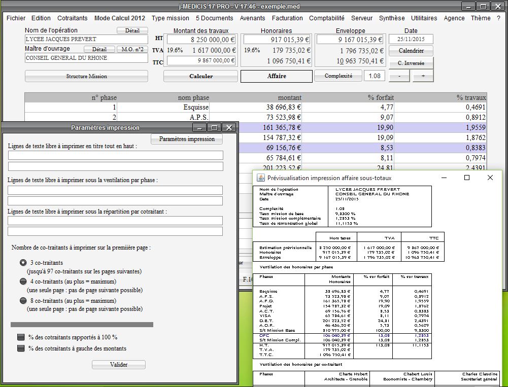
Task: Open the Mode Calcul 2012 menu
Action: tap(120, 18)
